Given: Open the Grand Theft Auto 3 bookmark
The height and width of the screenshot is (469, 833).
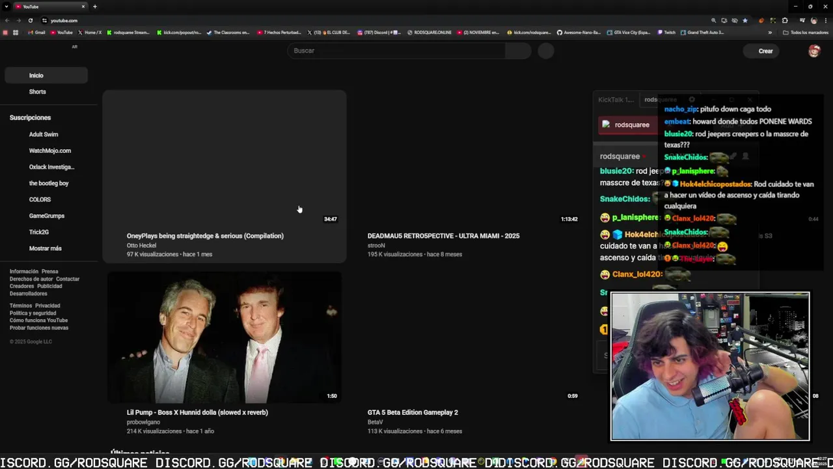Looking at the screenshot, I should (x=702, y=33).
